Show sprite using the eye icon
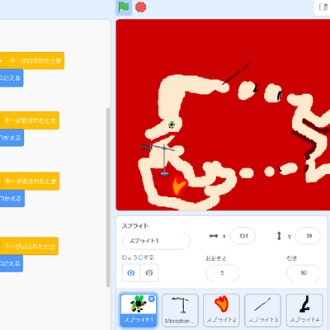The height and width of the screenshot is (330, 330). pos(131,272)
